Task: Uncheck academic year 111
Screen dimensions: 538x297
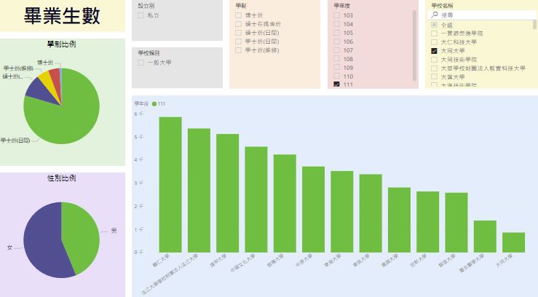Action: (x=336, y=84)
